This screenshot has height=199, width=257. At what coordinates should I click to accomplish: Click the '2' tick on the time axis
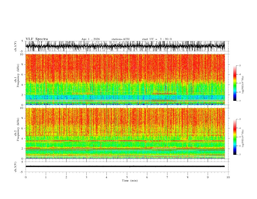[x=66, y=177]
